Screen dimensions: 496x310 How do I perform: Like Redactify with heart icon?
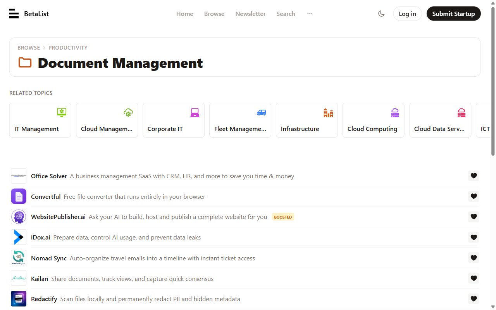[x=474, y=299]
